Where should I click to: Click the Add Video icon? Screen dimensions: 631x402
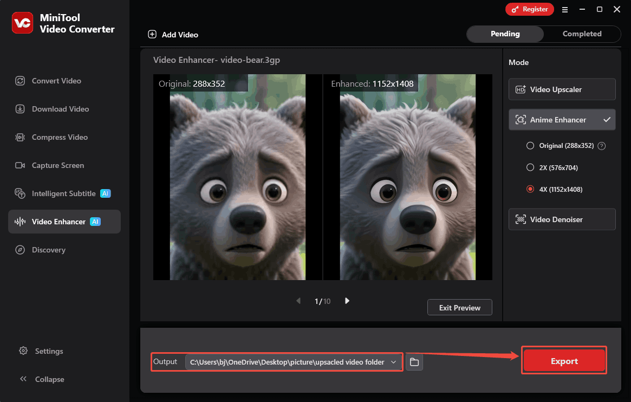point(152,34)
